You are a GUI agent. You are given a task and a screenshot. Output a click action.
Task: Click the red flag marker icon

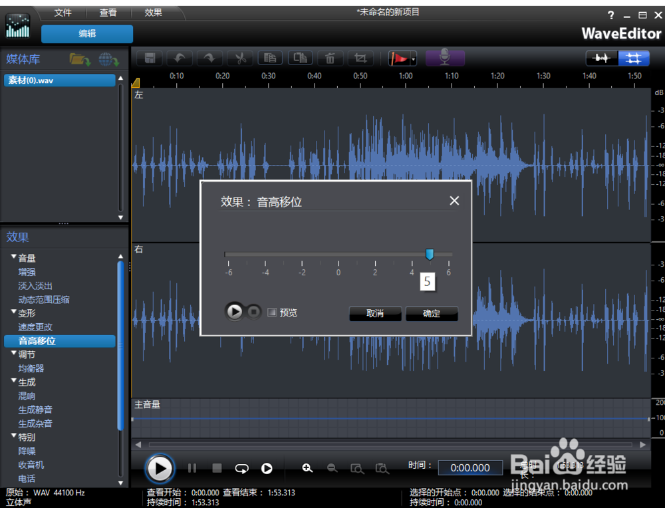[x=399, y=59]
